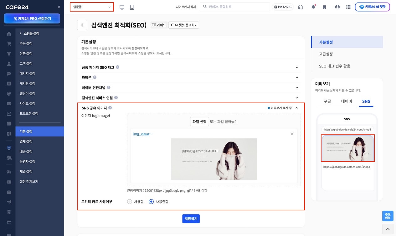This screenshot has height=236, width=396.
Task: Open the bookmark icon in the top bar
Action: pos(324,7)
